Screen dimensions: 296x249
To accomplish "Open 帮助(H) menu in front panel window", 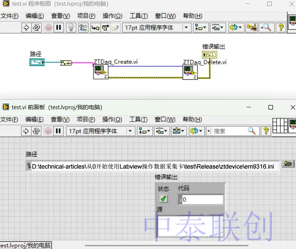I will tap(192, 119).
